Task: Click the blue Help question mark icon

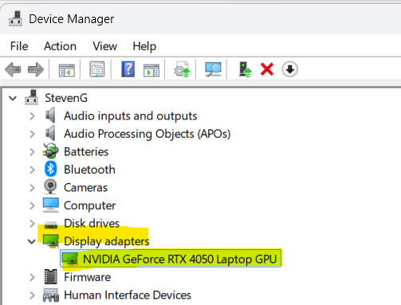Action: tap(128, 69)
